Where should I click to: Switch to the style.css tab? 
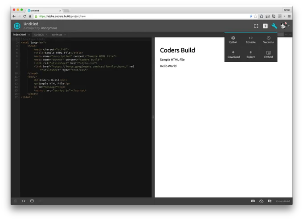tap(57, 35)
